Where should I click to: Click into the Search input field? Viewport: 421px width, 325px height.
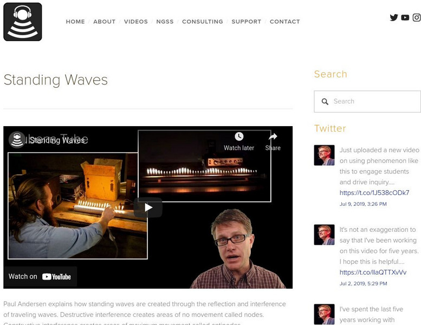click(367, 101)
